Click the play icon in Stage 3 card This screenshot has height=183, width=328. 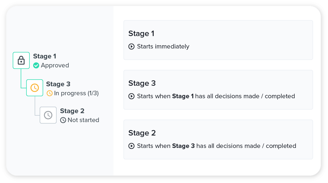coord(131,96)
